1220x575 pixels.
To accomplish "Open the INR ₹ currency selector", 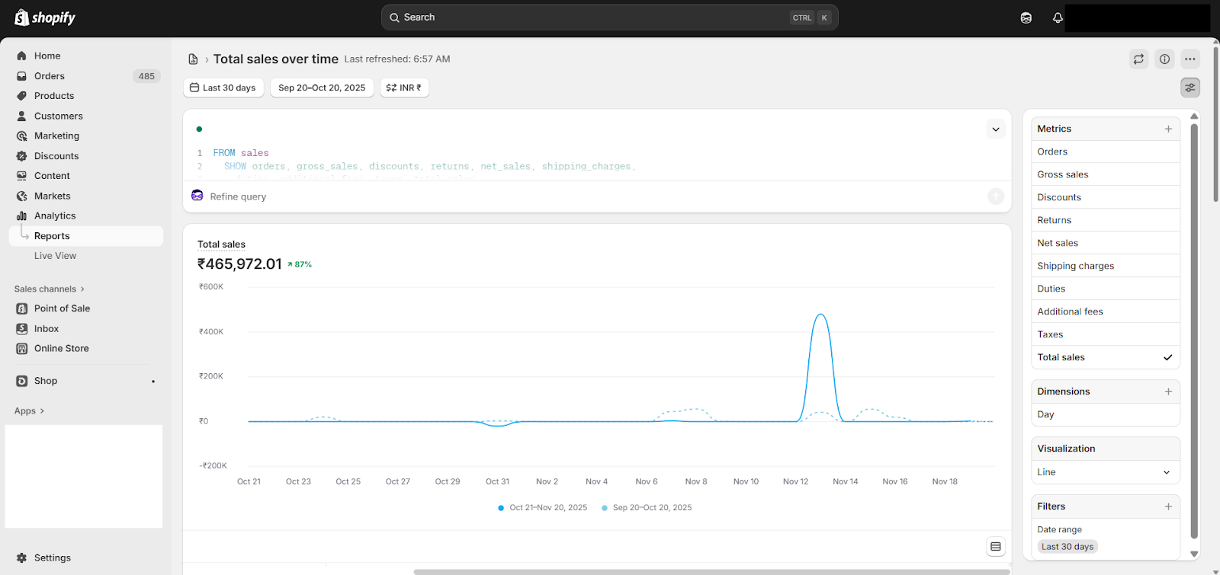I will (404, 88).
